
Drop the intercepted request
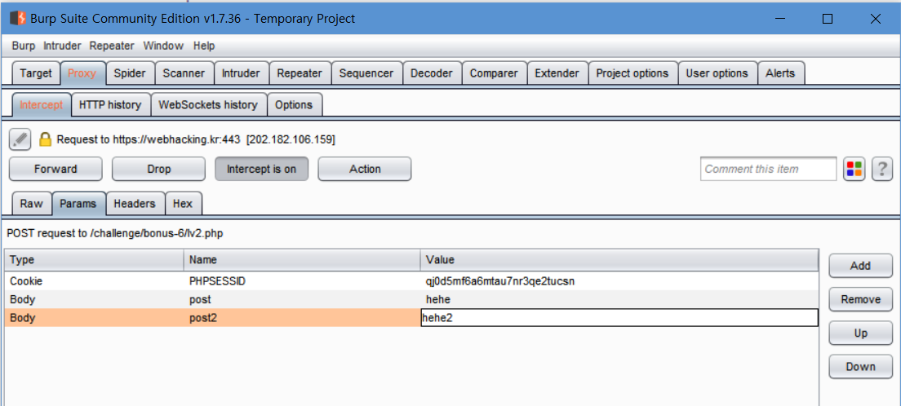click(x=158, y=169)
